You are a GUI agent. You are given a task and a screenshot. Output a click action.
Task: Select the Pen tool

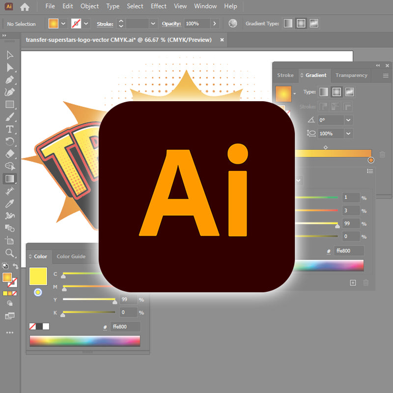point(9,80)
